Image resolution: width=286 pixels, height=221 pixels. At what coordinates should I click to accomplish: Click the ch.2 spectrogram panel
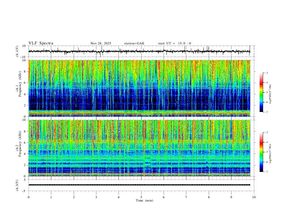(139, 148)
